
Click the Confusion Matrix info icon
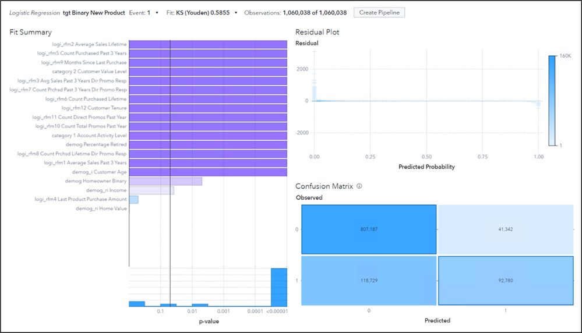[359, 186]
